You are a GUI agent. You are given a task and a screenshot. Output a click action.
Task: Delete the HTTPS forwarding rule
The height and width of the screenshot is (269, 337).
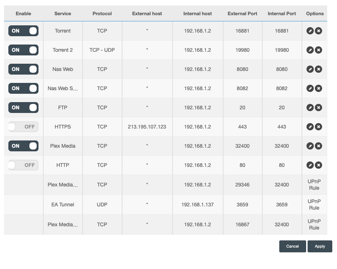(x=318, y=127)
